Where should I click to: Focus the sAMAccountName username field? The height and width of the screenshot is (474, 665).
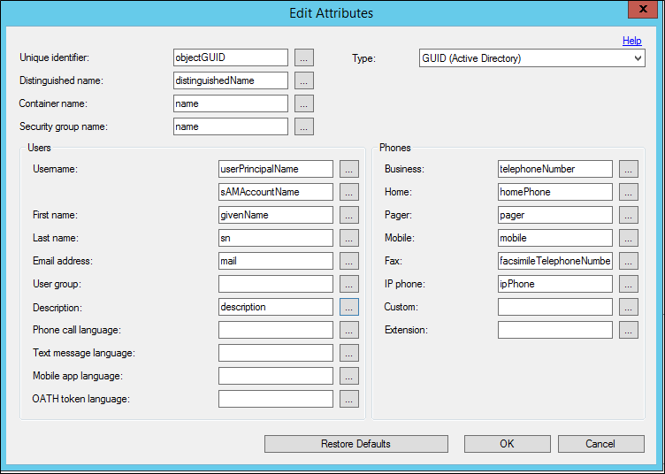(x=276, y=192)
